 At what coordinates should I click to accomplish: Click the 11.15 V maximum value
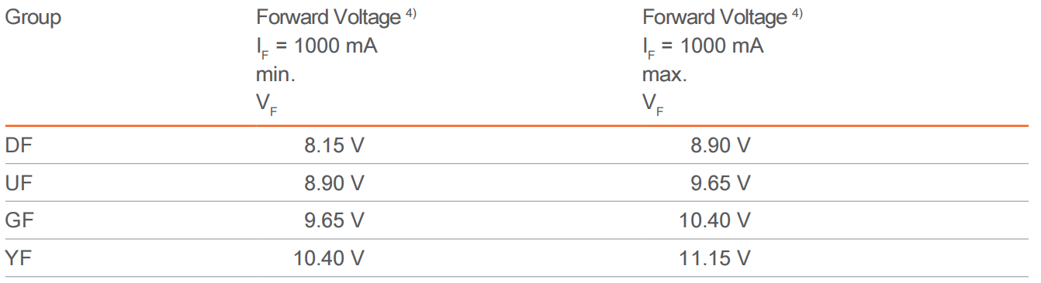[x=714, y=257]
